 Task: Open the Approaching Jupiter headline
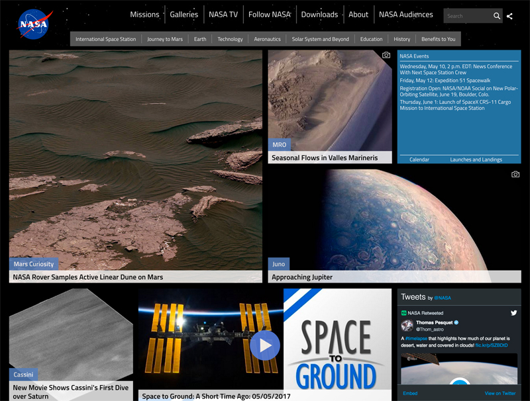302,277
